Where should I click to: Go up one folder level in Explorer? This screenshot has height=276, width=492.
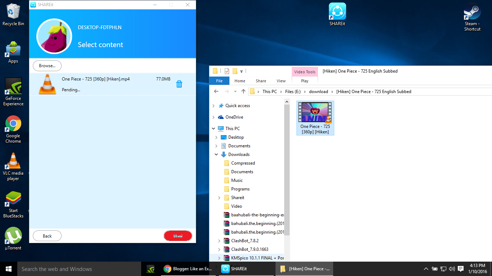[x=243, y=91]
